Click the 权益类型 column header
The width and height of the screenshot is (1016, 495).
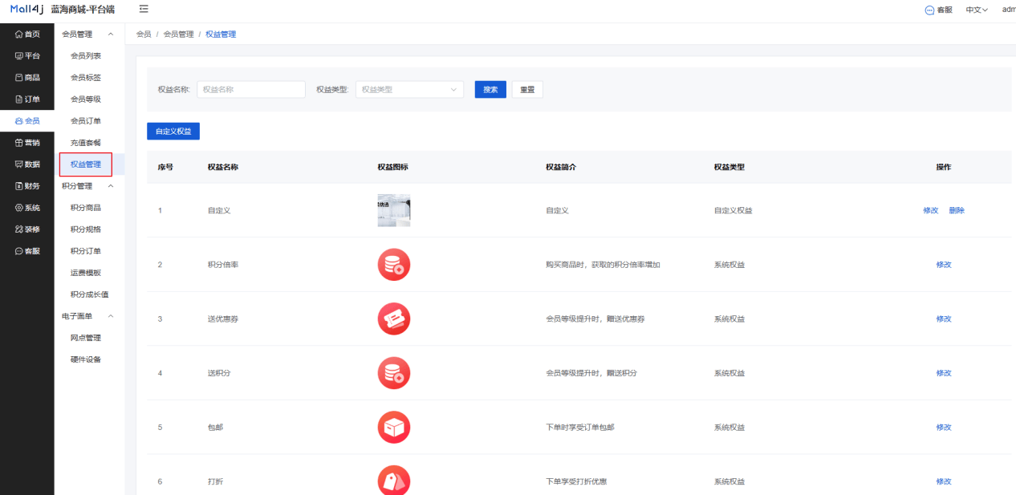click(729, 167)
